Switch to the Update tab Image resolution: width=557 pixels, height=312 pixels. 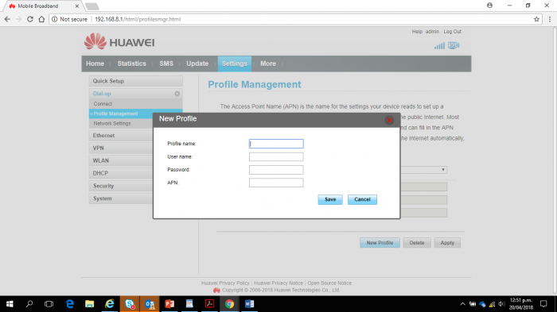[x=197, y=64]
